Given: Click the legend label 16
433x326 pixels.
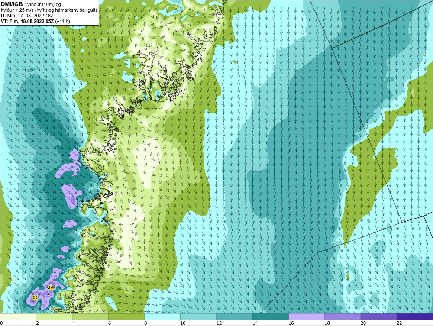Looking at the screenshot, I should pyautogui.click(x=291, y=323).
